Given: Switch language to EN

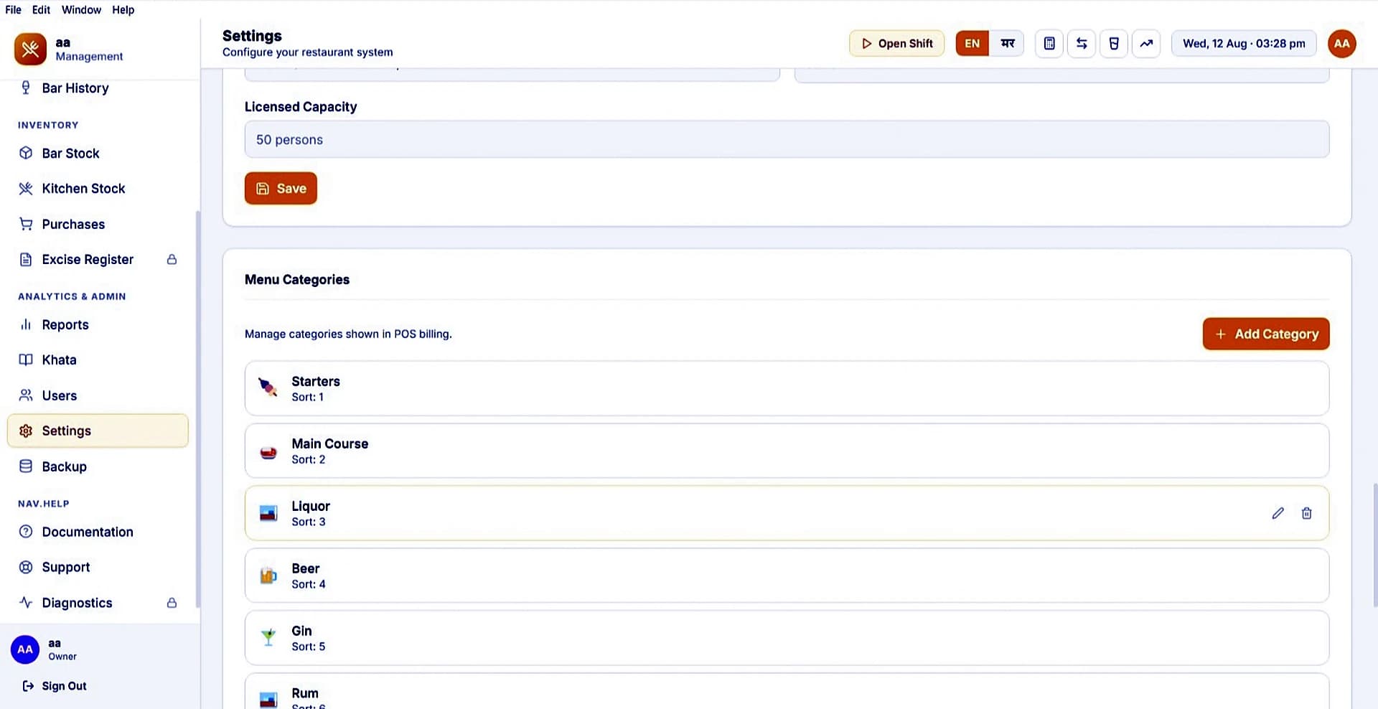Looking at the screenshot, I should point(972,44).
